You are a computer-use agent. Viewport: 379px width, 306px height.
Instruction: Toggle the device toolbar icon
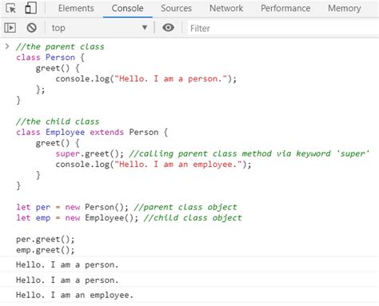tap(30, 8)
